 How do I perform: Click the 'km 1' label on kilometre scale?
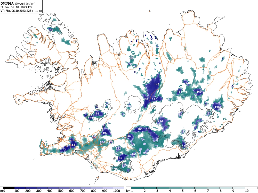pyautogui.click(x=130, y=191)
